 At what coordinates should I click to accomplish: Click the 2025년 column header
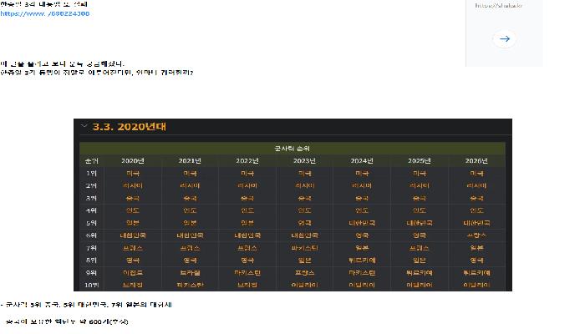coord(419,160)
